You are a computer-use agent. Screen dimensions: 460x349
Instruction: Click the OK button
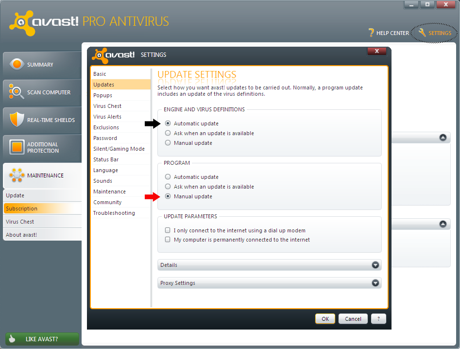tap(325, 319)
